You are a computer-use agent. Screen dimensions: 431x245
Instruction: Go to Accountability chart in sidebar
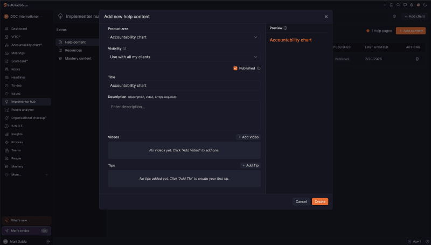[x=26, y=45]
